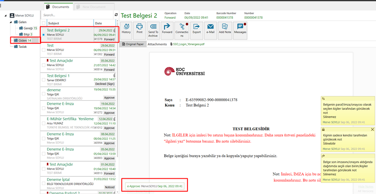Collapse the Merve SOYLU tree node
This screenshot has height=194, width=376.
(5, 16)
